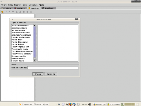The width and height of the screenshot is (141, 106).
Task: Open the Edita menu
Action: click(x=10, y=5)
